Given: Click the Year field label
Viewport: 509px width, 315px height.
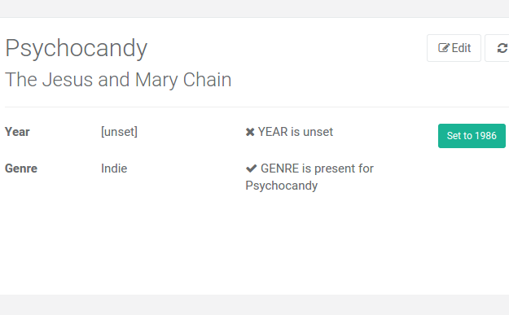Looking at the screenshot, I should tap(17, 132).
